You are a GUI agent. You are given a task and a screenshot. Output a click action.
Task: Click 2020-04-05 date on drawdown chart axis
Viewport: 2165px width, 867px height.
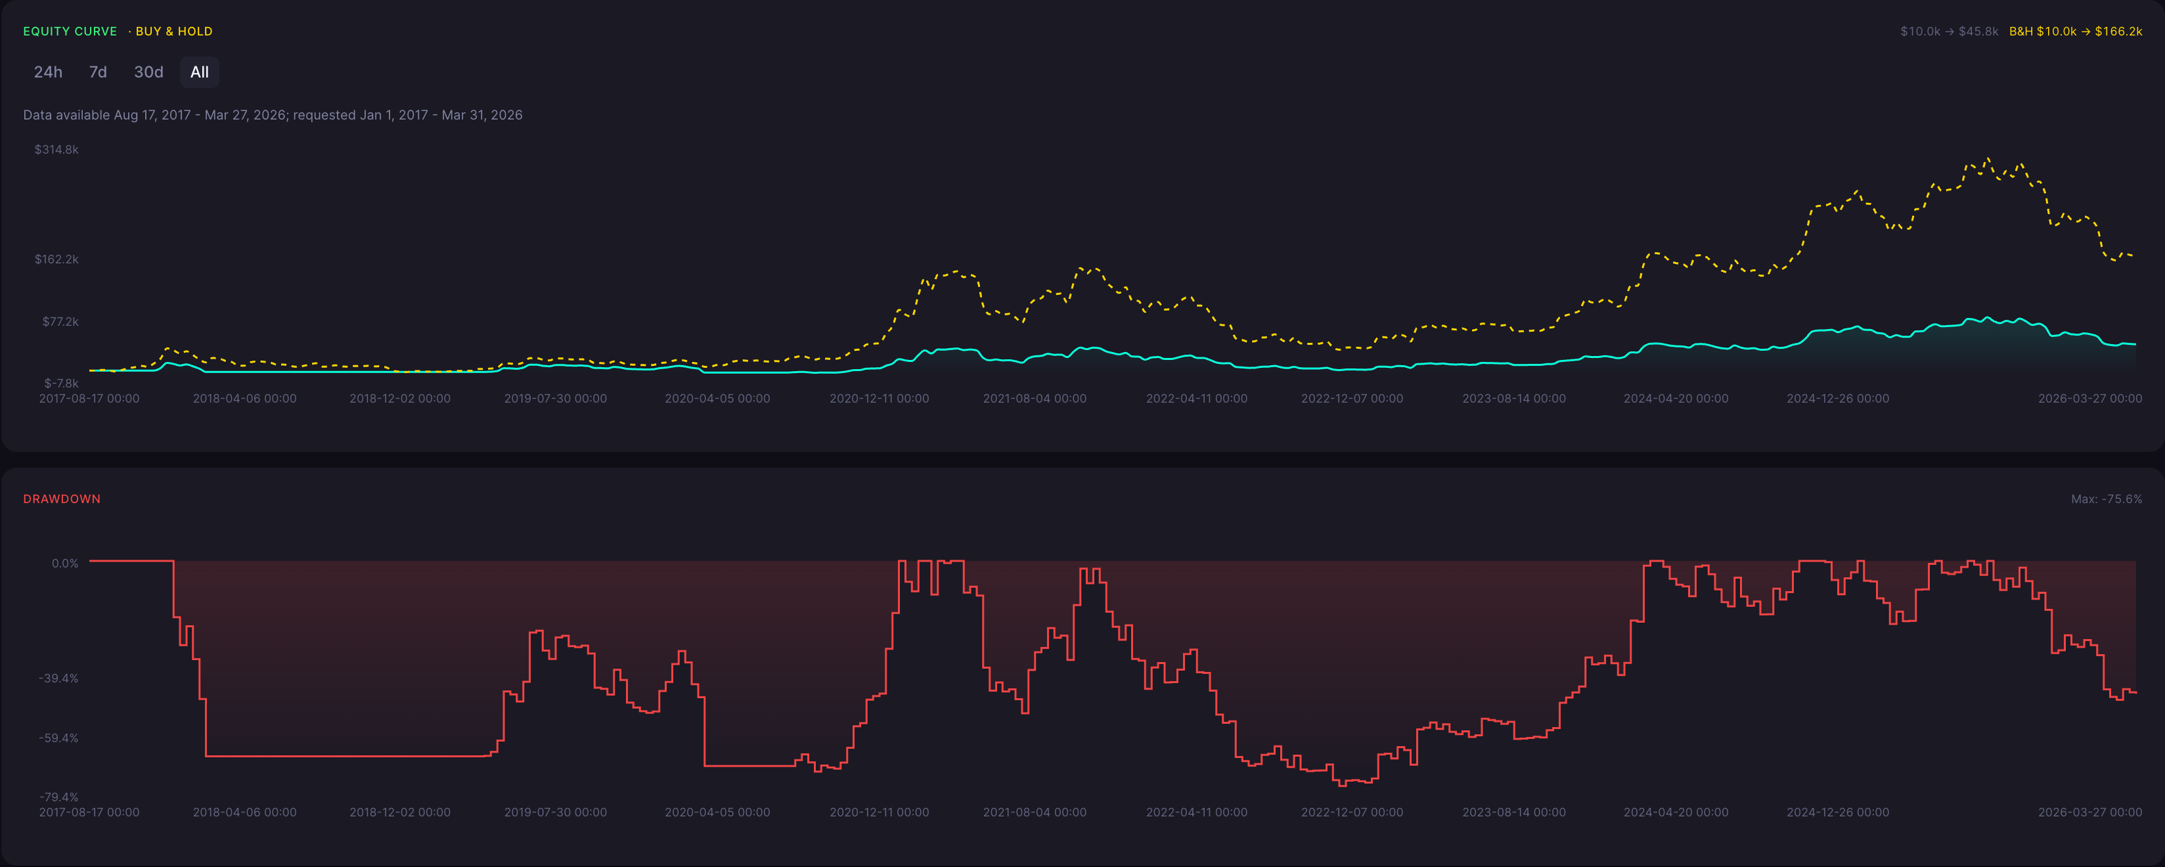[x=717, y=812]
